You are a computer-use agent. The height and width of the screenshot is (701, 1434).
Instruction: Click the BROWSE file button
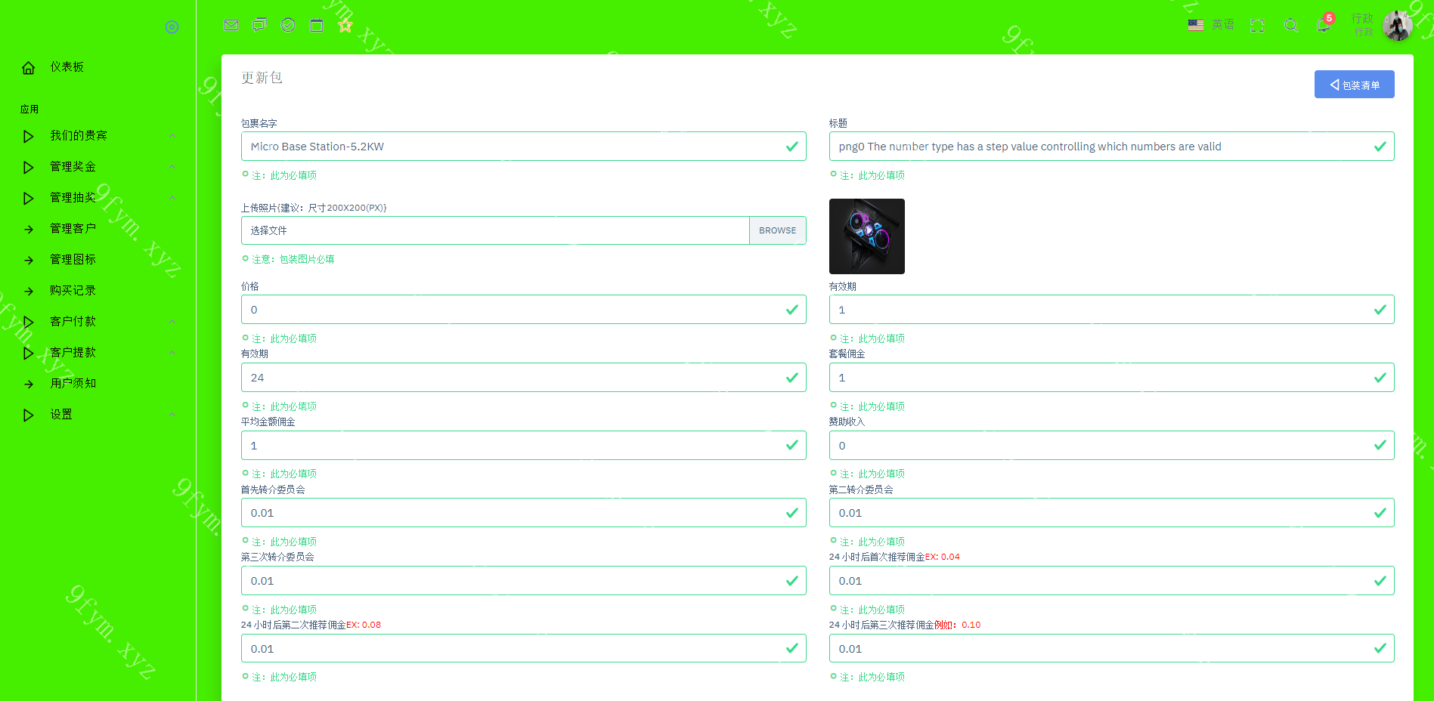coord(777,230)
